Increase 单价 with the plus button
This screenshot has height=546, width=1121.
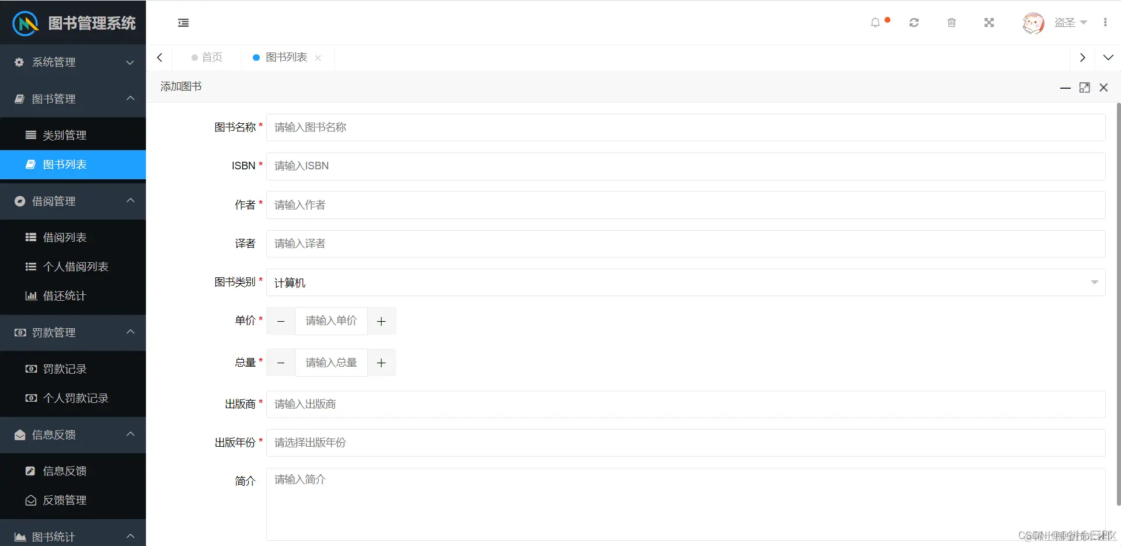point(381,321)
